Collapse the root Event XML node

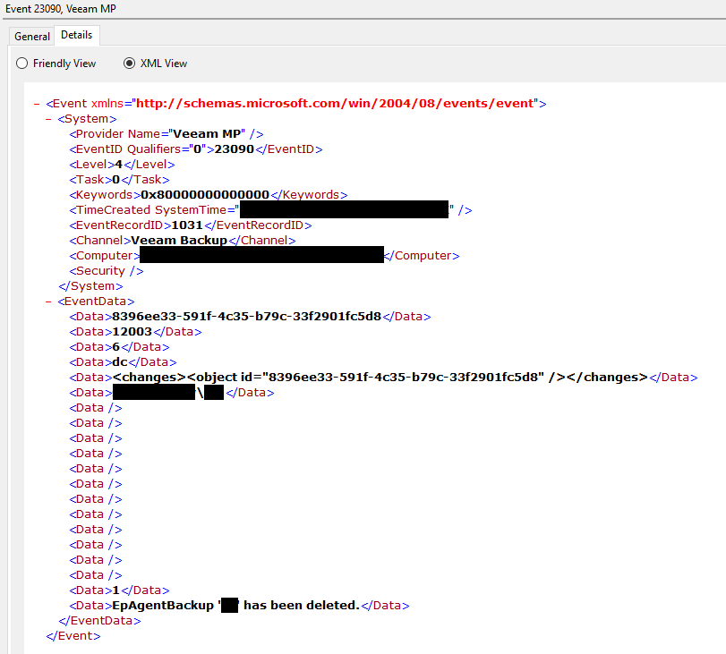coord(36,104)
